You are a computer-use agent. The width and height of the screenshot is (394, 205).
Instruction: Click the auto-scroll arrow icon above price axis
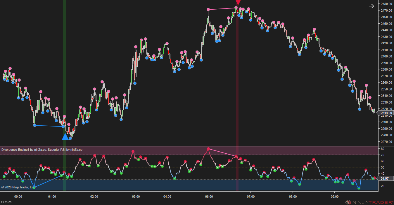coord(371,6)
